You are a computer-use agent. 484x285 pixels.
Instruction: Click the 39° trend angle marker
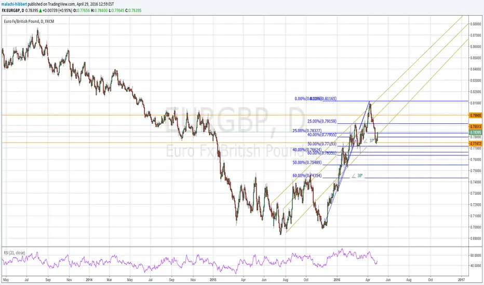[357, 176]
